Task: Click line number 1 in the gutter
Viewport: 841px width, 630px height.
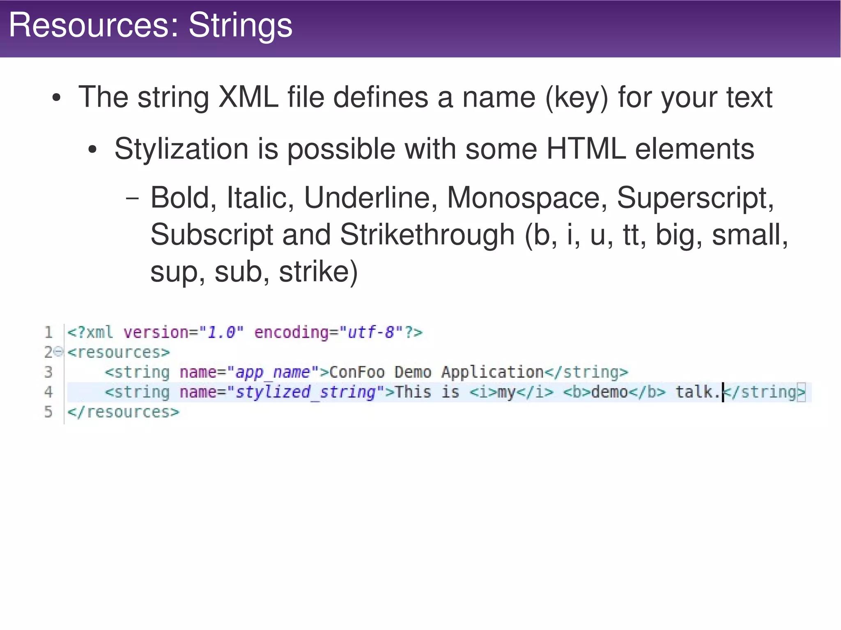Action: (x=48, y=332)
